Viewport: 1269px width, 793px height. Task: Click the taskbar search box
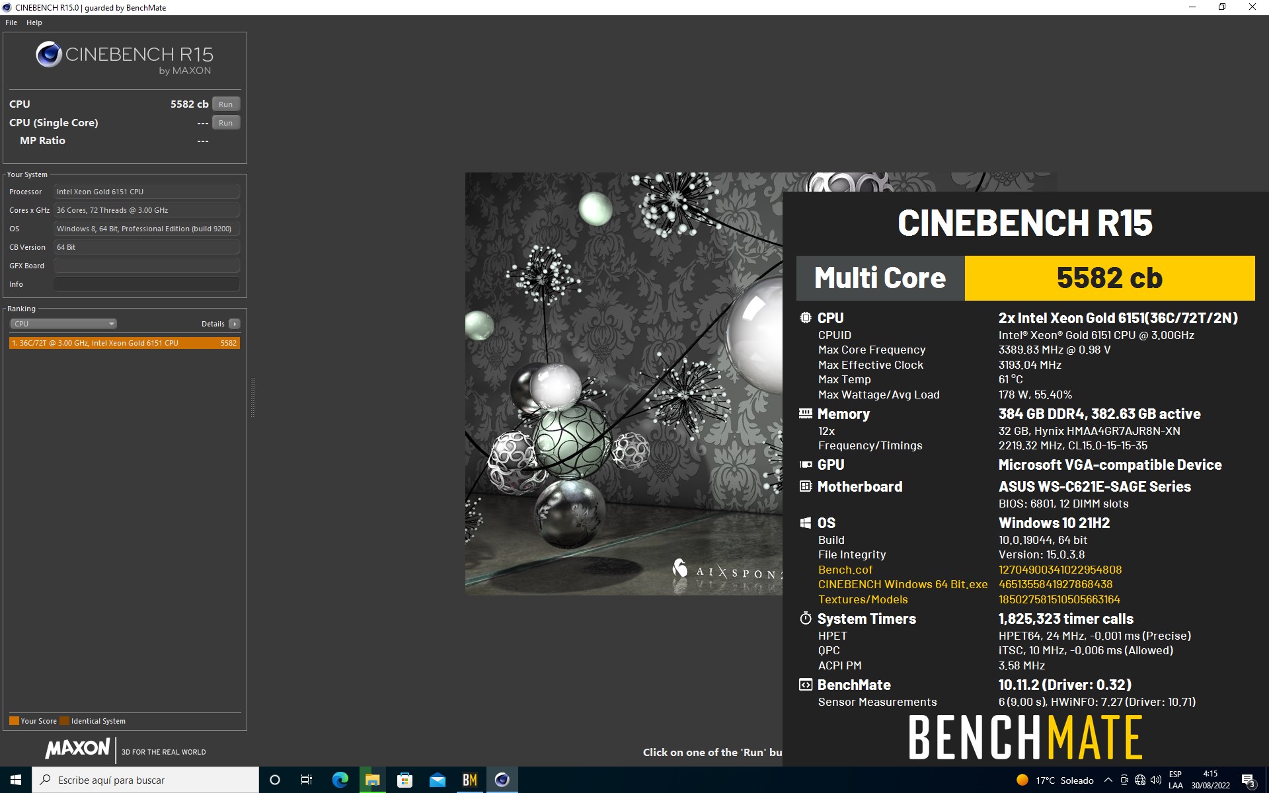(145, 780)
